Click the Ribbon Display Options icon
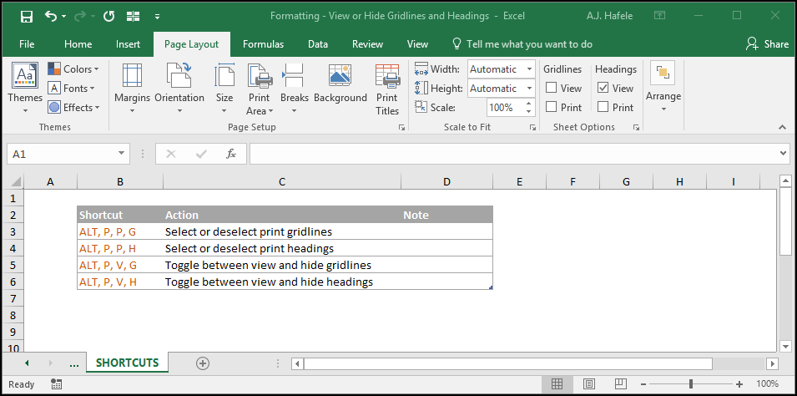 [x=659, y=16]
